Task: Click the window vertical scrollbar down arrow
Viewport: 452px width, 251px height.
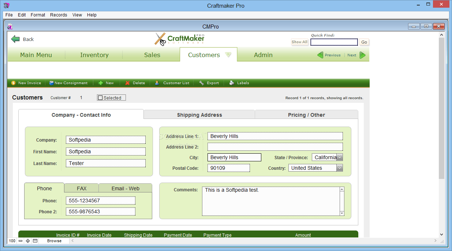Action: tap(441, 235)
